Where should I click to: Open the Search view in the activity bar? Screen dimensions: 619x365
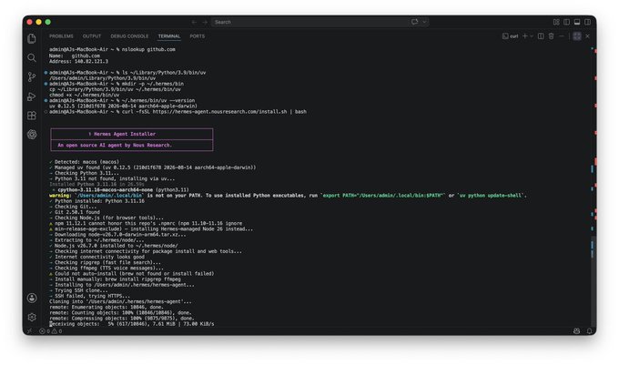[32, 58]
